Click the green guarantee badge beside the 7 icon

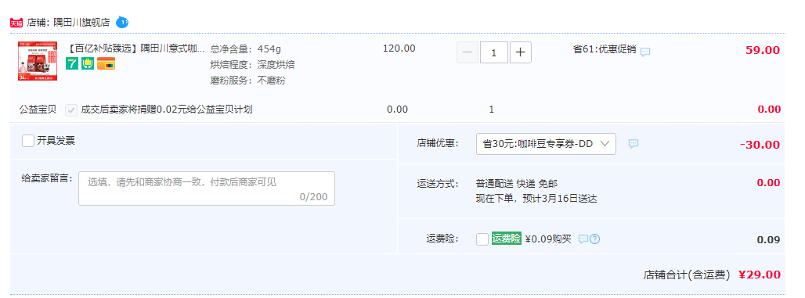point(87,63)
